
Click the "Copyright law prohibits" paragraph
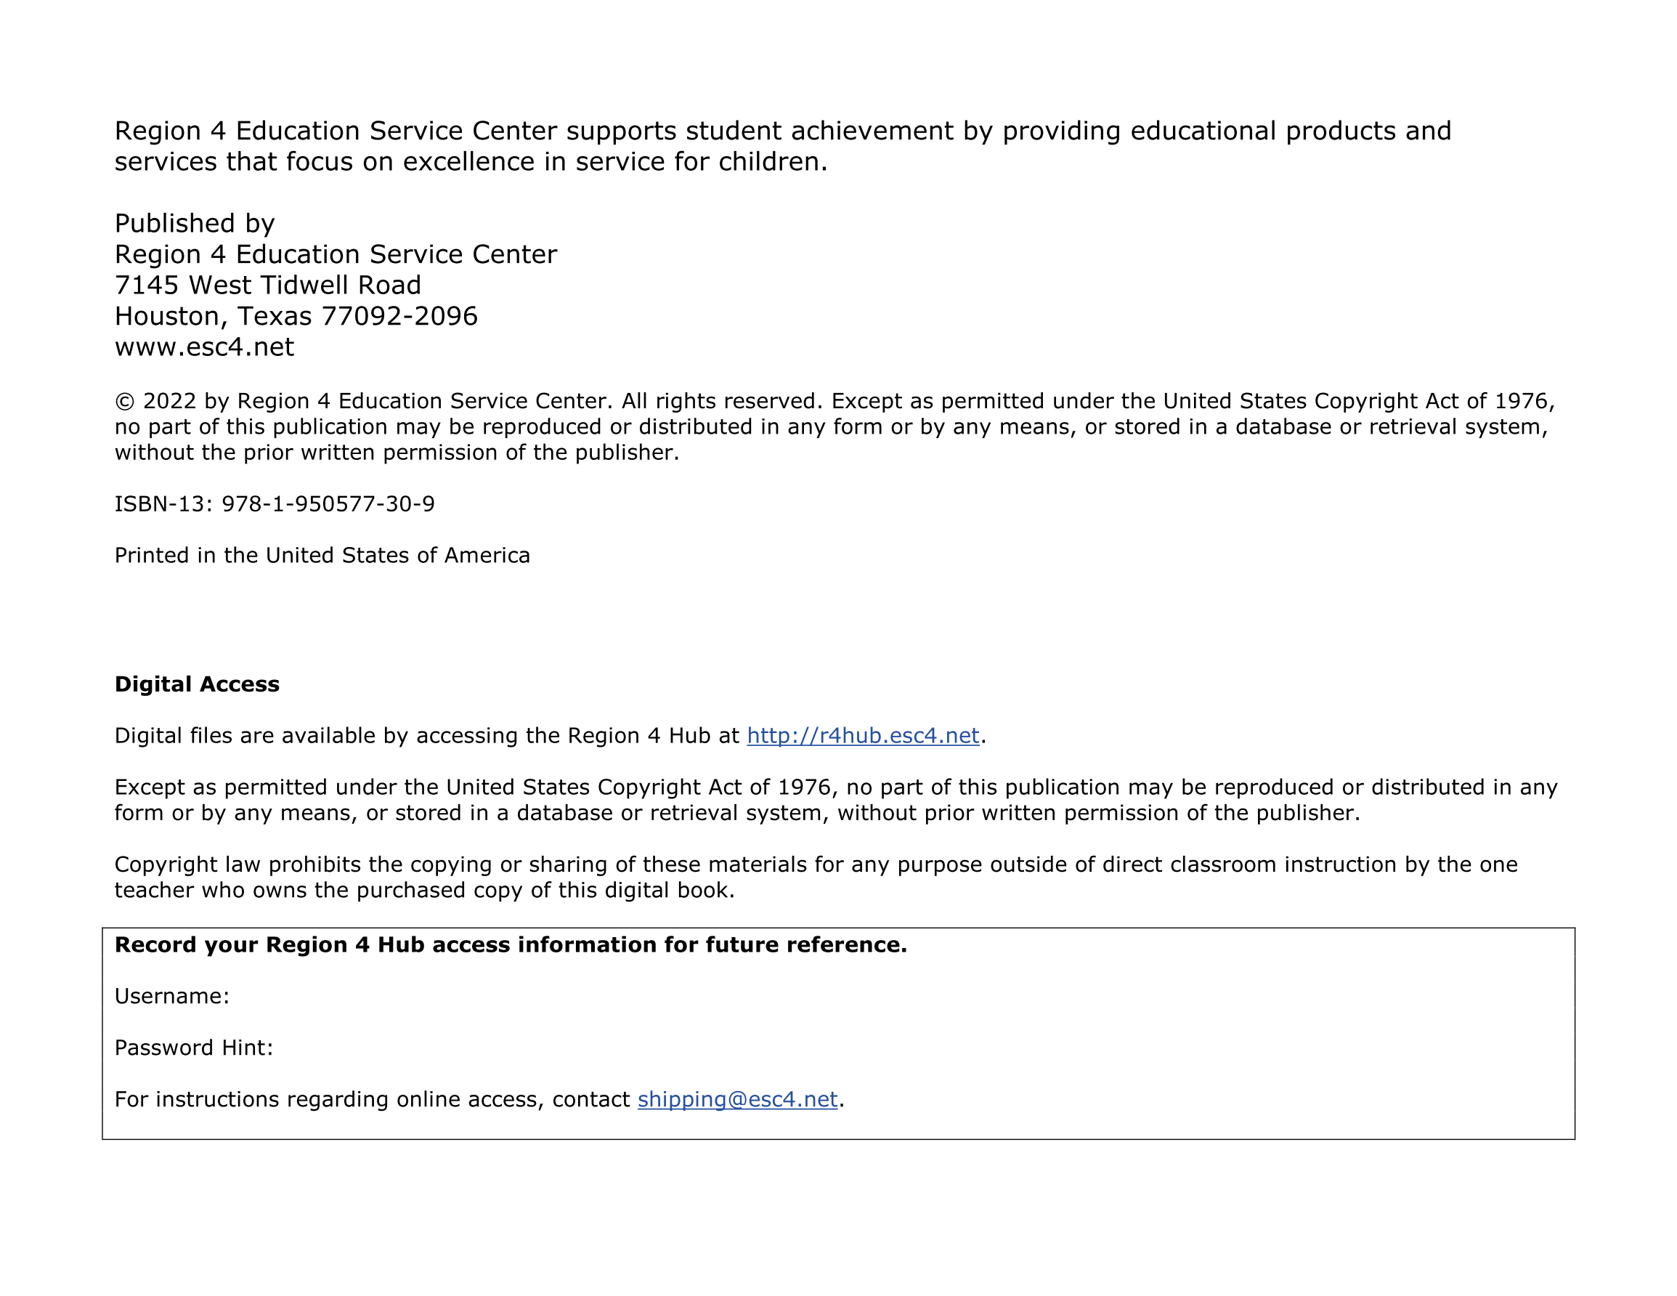pos(816,878)
